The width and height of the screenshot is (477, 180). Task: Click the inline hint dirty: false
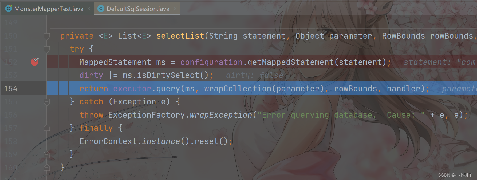coord(254,75)
